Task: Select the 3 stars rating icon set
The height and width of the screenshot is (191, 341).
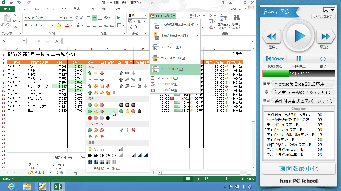Action: pos(96,149)
